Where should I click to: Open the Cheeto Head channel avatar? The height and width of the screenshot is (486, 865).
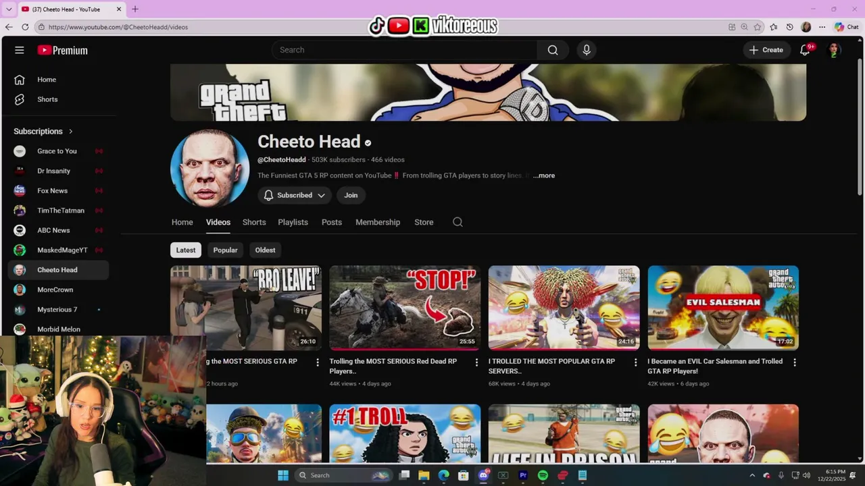tap(210, 169)
